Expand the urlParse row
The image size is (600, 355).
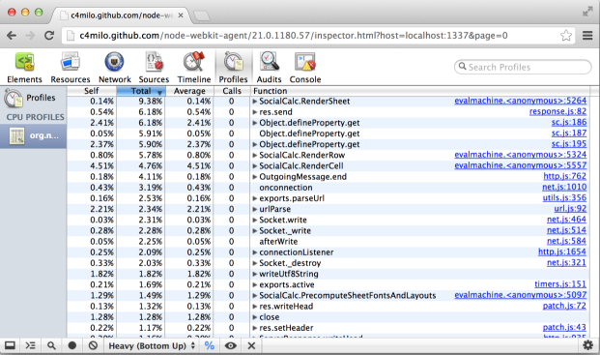point(255,210)
